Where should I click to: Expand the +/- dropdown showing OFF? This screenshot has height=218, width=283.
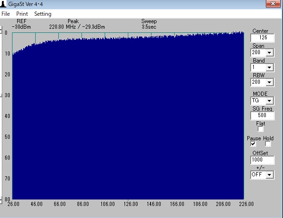pos(269,175)
